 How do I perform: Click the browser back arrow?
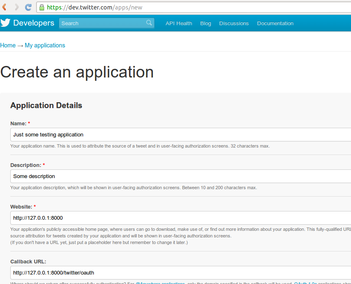pyautogui.click(x=4, y=7)
